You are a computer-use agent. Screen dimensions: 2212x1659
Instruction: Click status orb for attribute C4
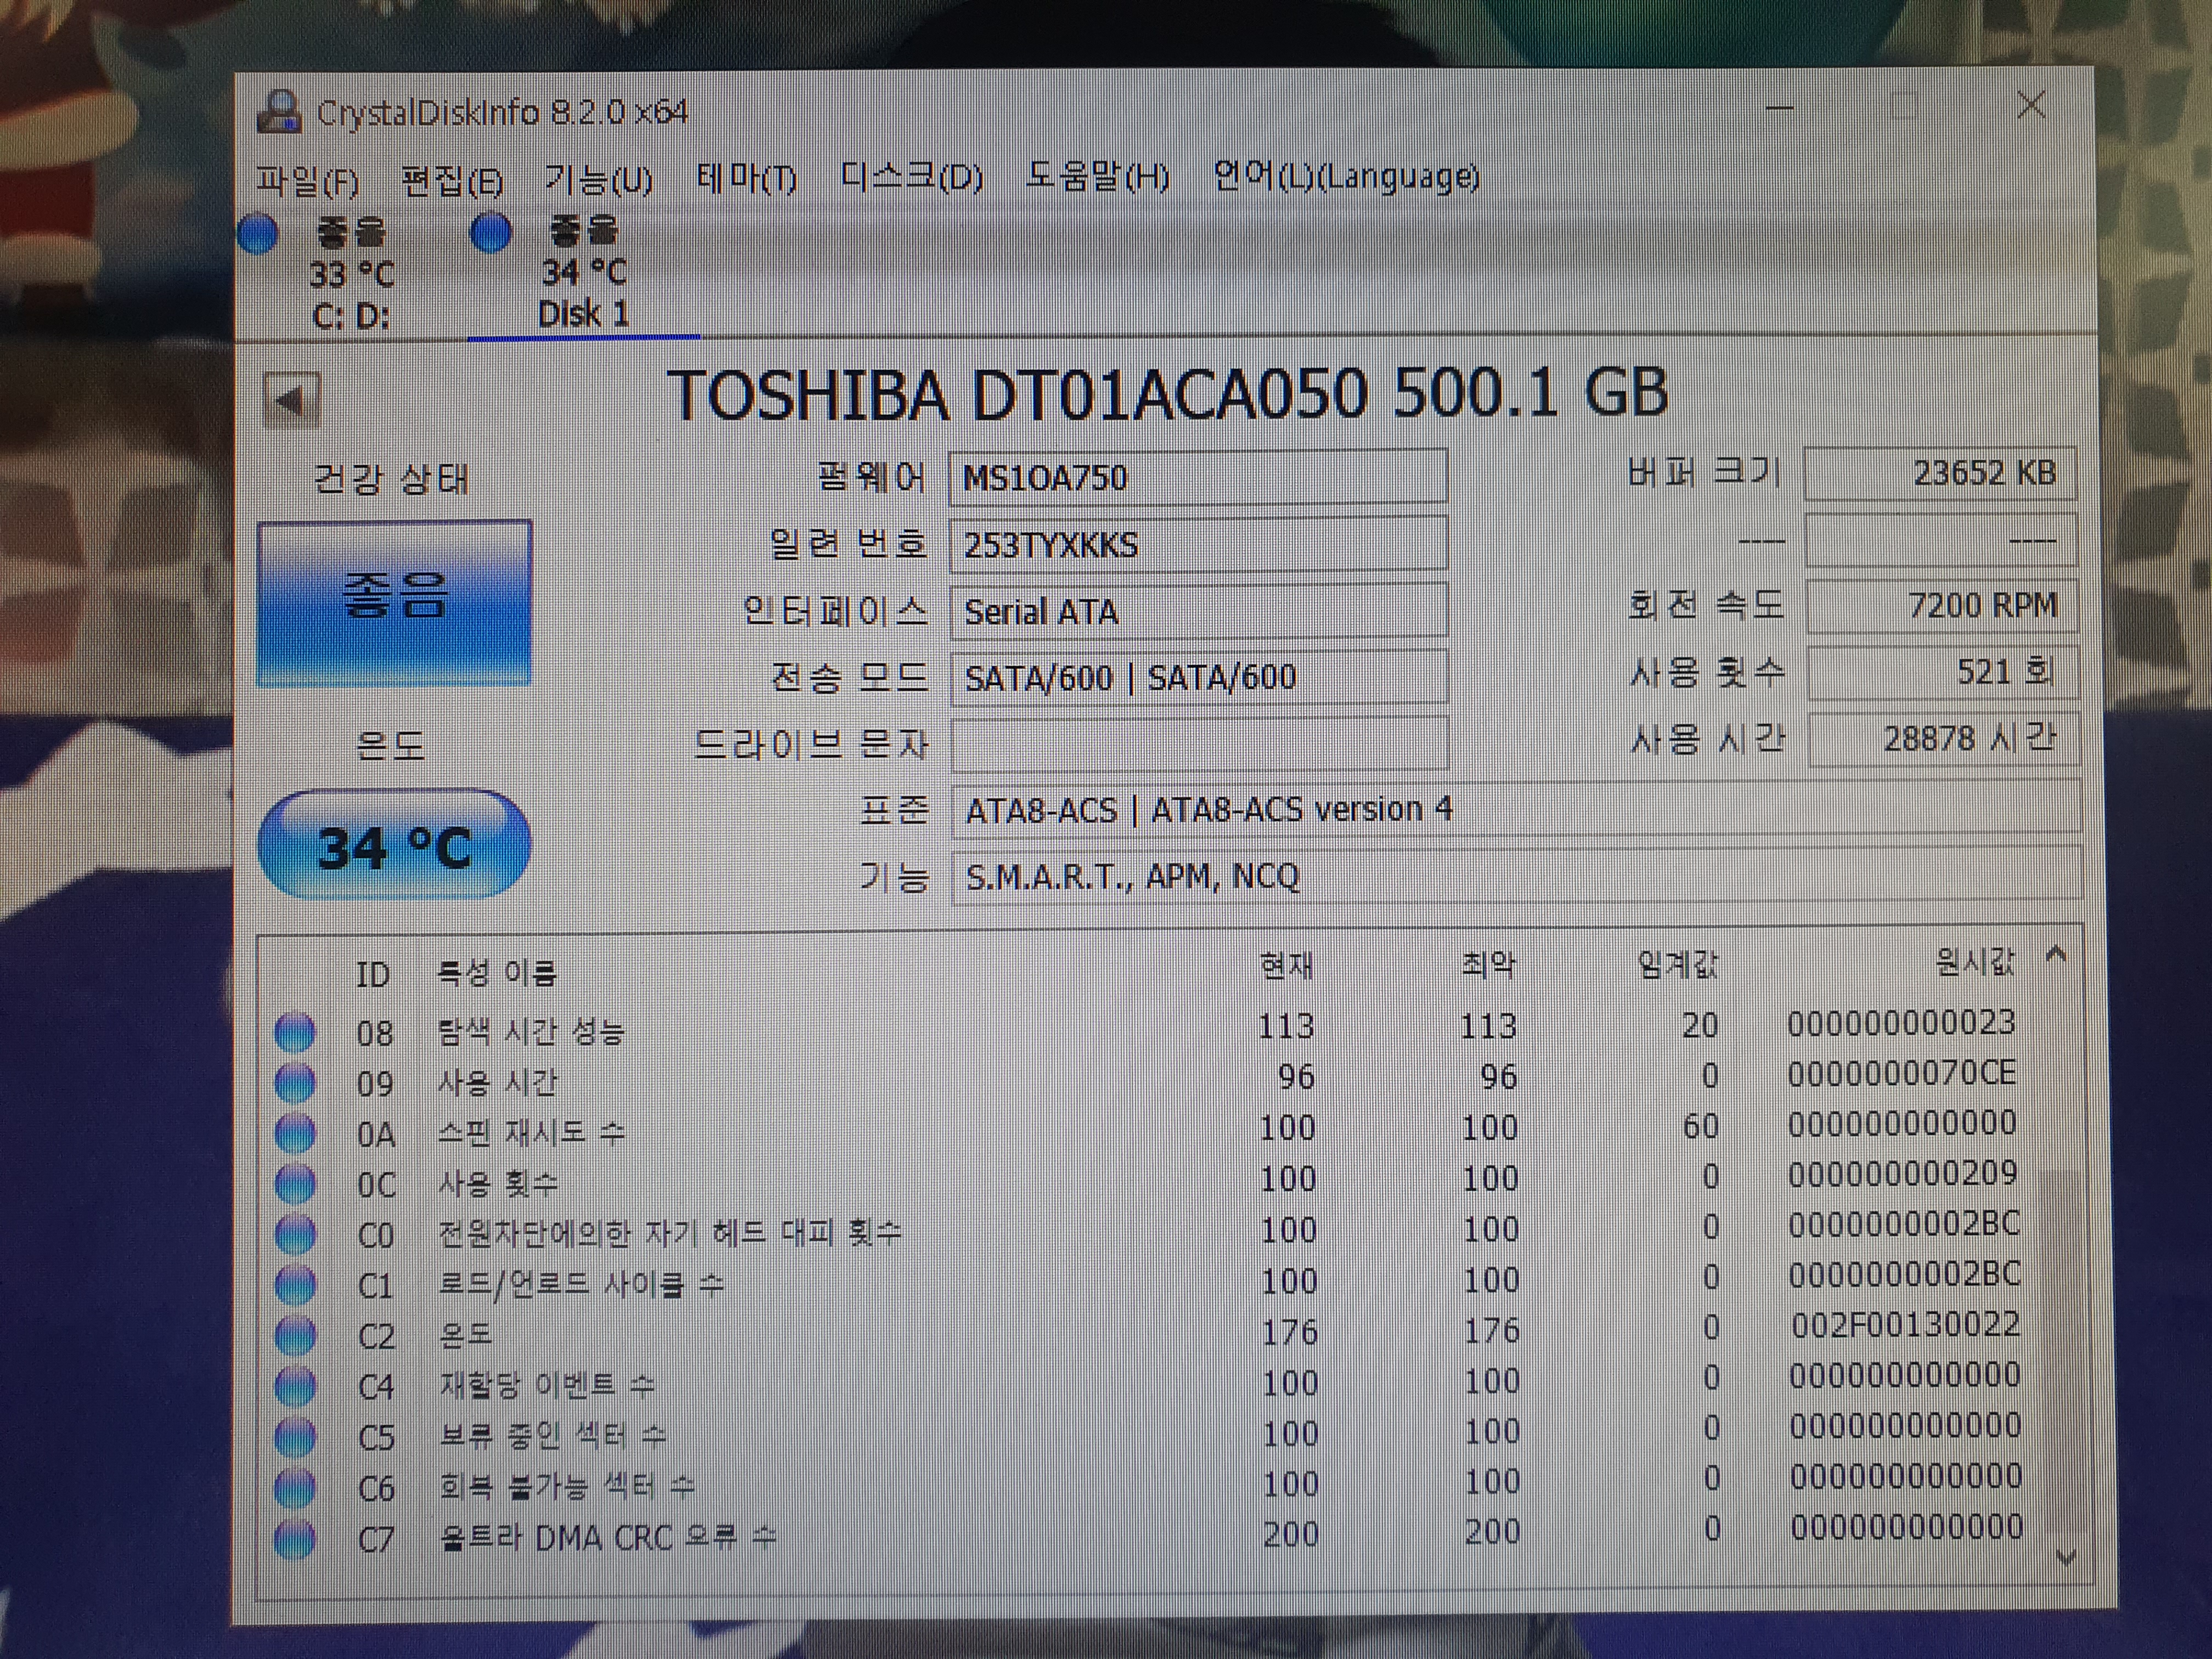295,1387
